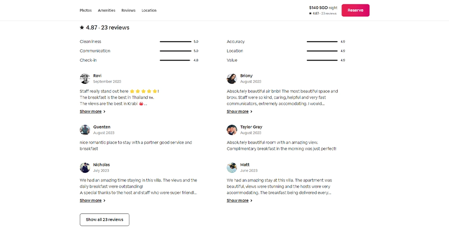The width and height of the screenshot is (449, 236).
Task: Click Taylor Gray's review about amazing view
Action: coord(282,146)
